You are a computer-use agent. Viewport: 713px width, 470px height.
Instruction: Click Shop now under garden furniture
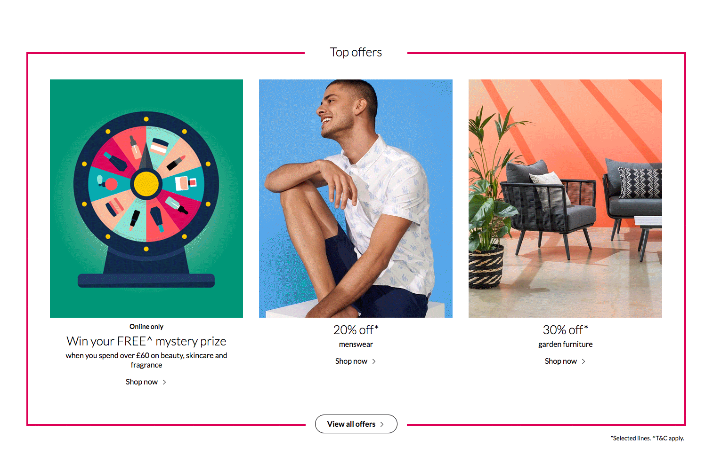coord(561,361)
